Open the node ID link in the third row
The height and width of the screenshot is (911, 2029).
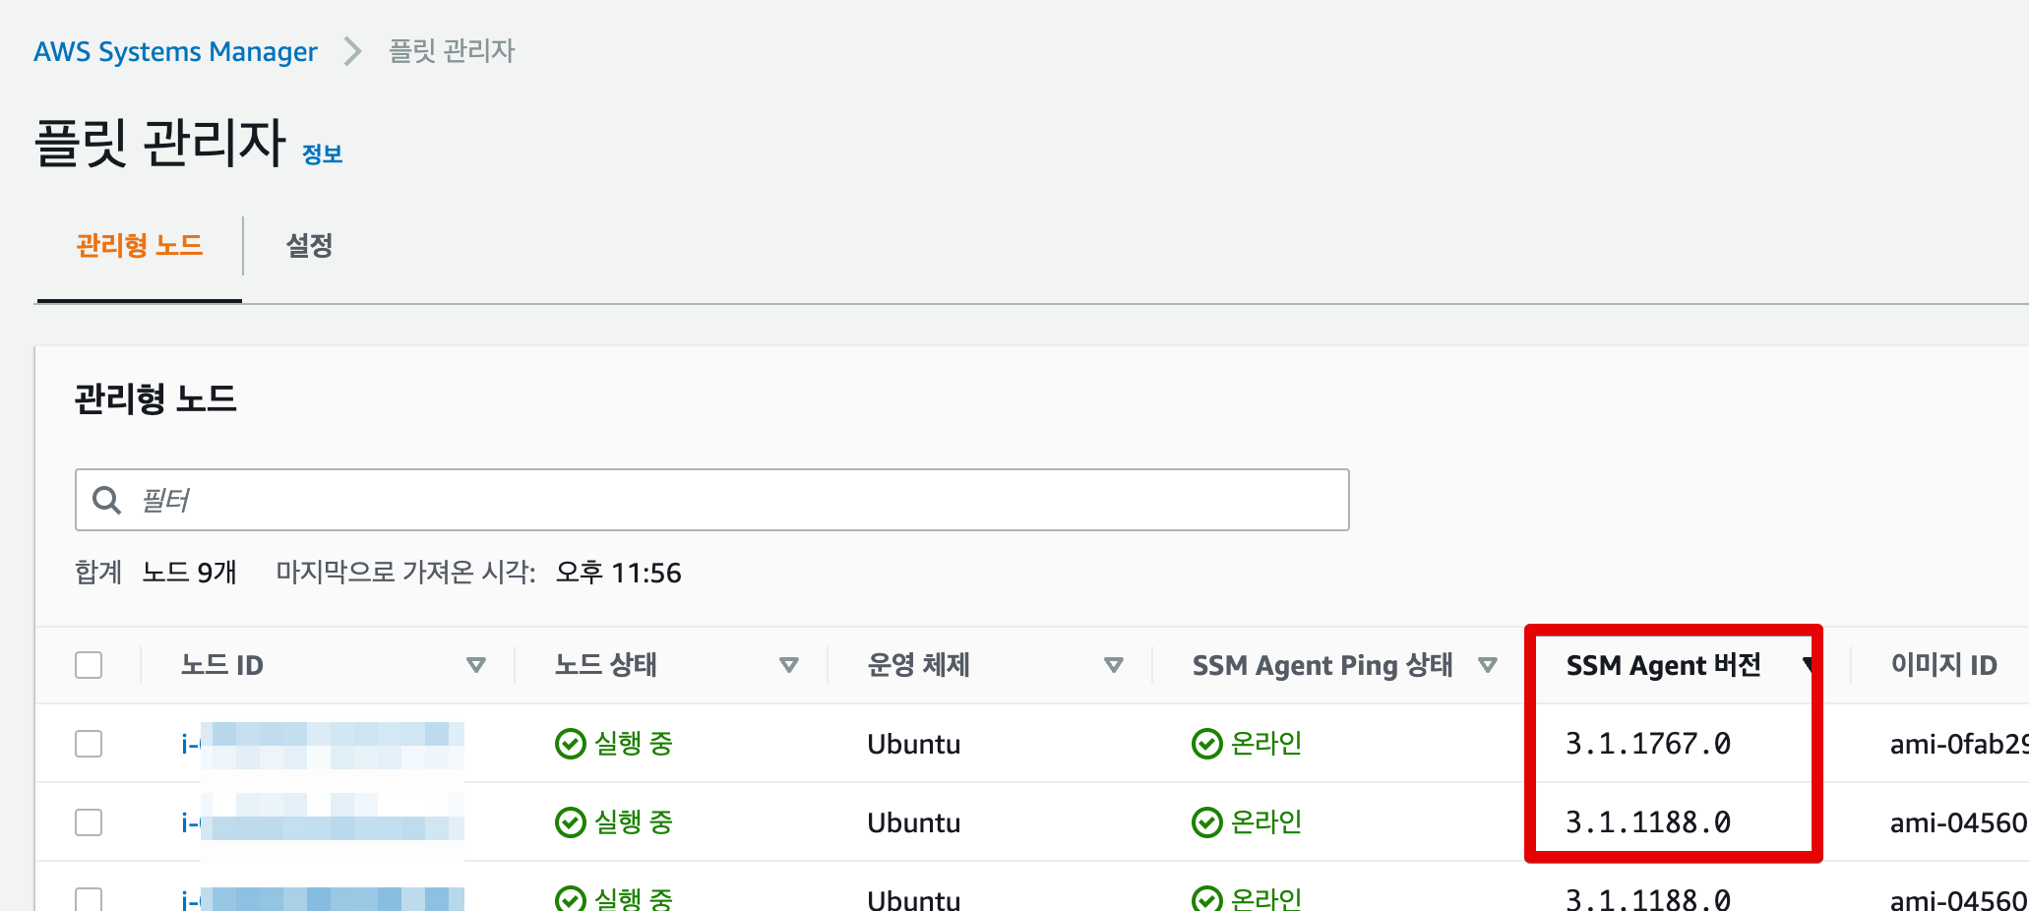click(323, 898)
